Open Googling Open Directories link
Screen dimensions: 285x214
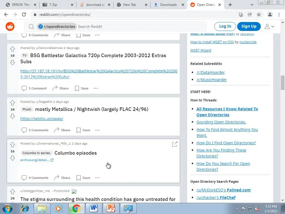click(221, 122)
